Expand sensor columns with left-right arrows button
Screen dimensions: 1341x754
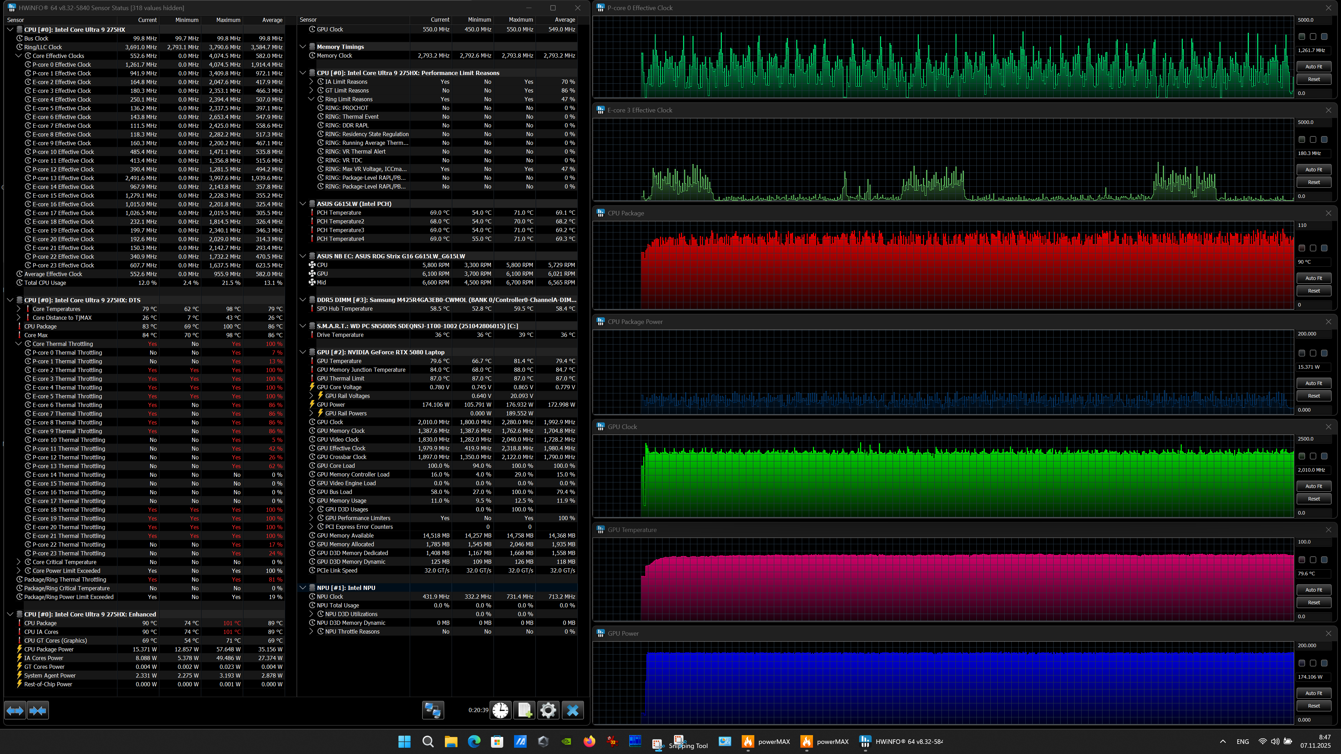(15, 710)
